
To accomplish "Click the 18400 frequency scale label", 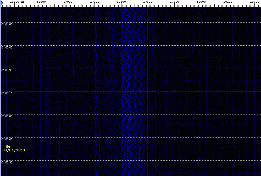I will point(254,2).
